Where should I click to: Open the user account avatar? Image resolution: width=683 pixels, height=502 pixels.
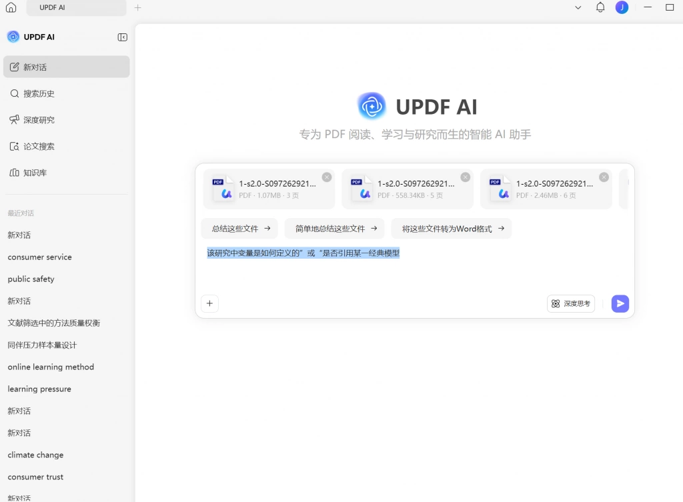click(622, 7)
